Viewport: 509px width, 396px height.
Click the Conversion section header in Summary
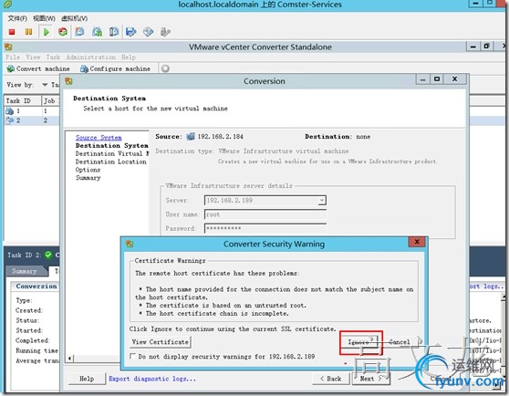click(x=36, y=286)
